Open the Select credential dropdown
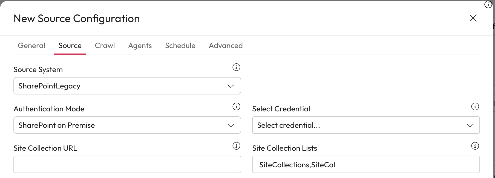495x178 pixels. coord(366,125)
